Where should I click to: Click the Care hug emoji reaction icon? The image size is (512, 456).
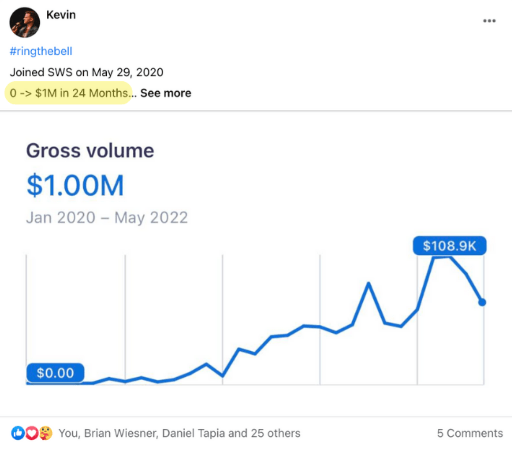tap(46, 433)
